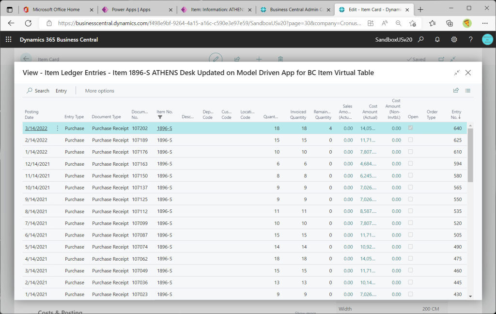This screenshot has width=496, height=314.
Task: Toggle Open checkbox for entry 625
Action: click(x=411, y=140)
